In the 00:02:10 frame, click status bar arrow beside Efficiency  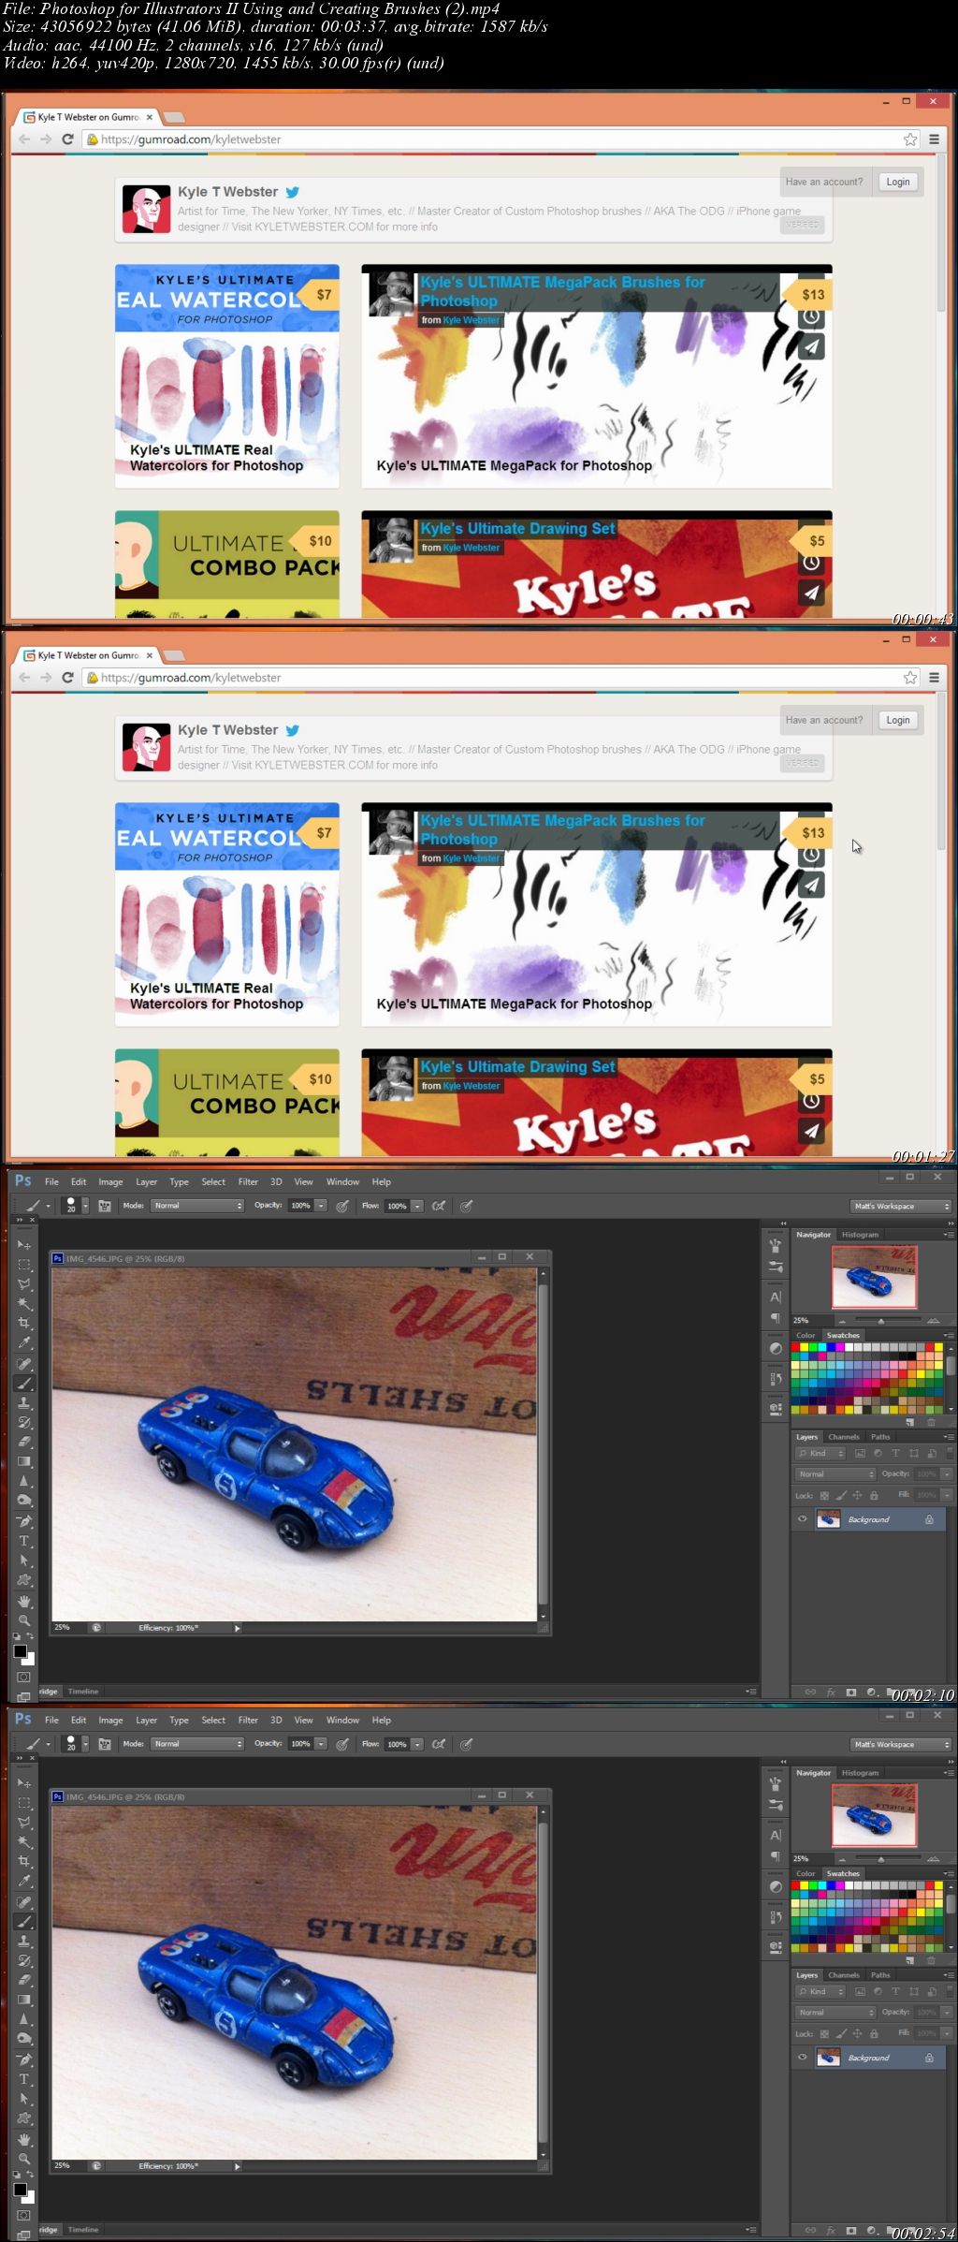(238, 1628)
